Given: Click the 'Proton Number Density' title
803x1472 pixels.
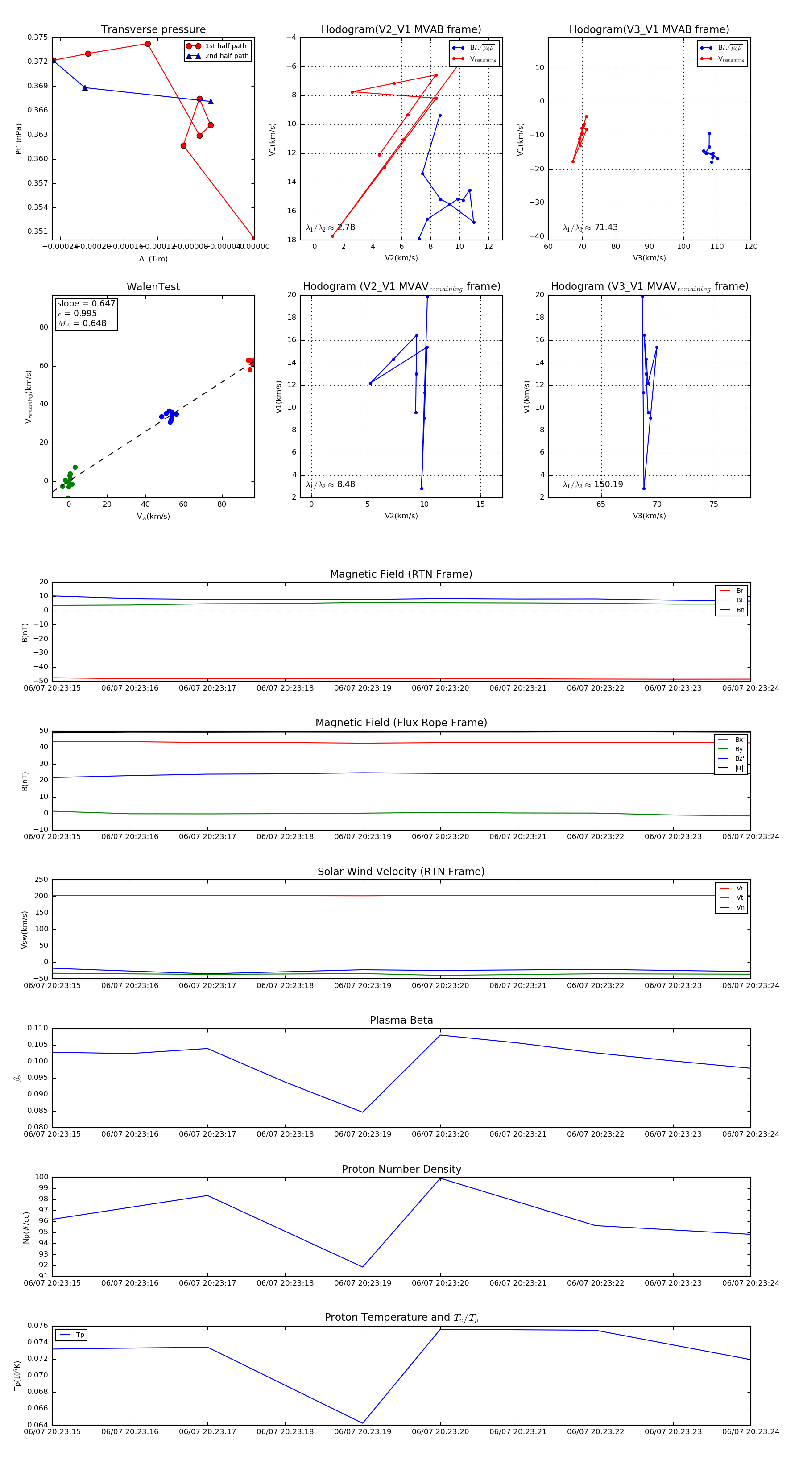Looking at the screenshot, I should (401, 1169).
